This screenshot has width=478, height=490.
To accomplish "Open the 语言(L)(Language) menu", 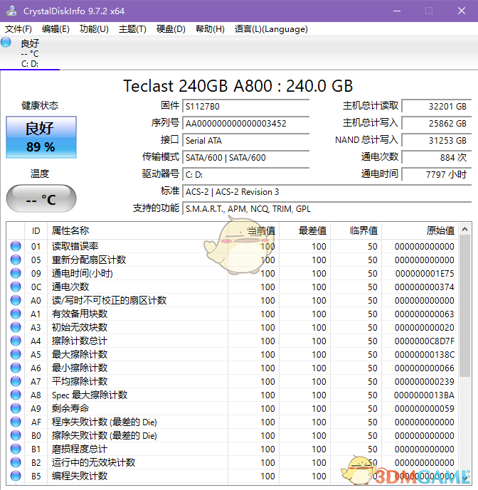I will (271, 29).
